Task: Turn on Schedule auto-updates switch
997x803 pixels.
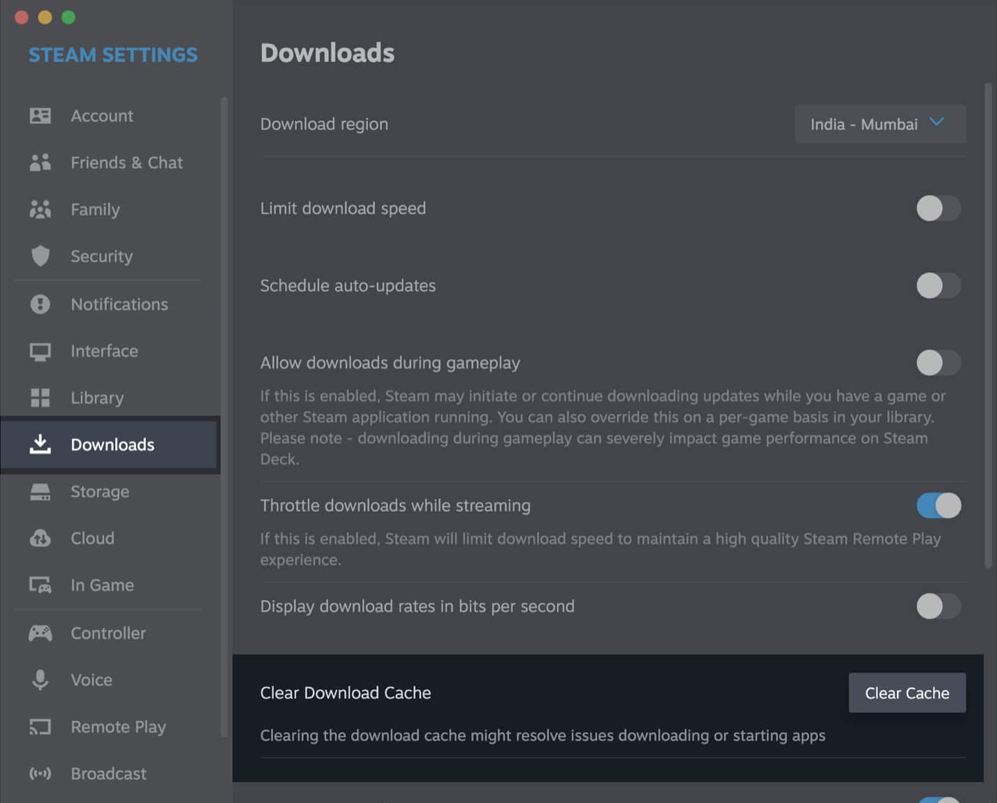Action: (x=938, y=285)
